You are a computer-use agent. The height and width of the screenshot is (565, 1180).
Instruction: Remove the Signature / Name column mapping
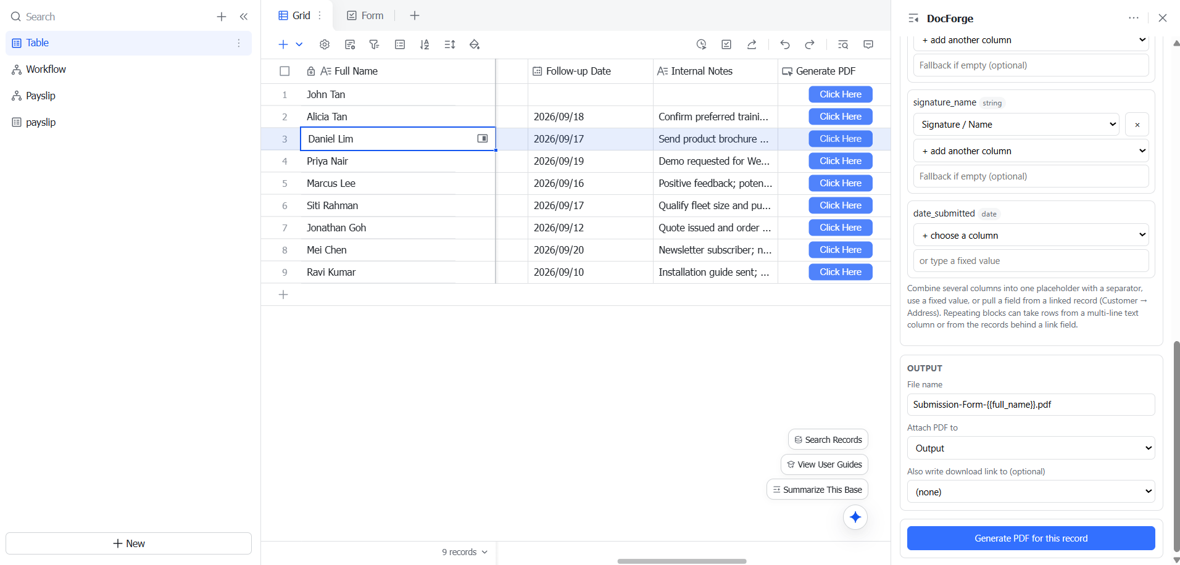[1137, 125]
